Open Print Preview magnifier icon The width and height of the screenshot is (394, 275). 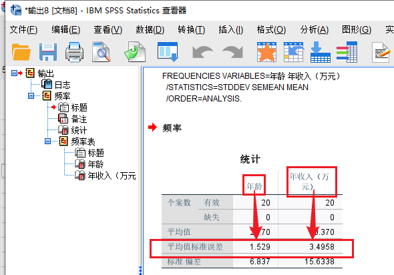102,52
